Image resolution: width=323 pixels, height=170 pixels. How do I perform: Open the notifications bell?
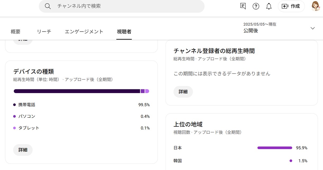[x=269, y=6]
